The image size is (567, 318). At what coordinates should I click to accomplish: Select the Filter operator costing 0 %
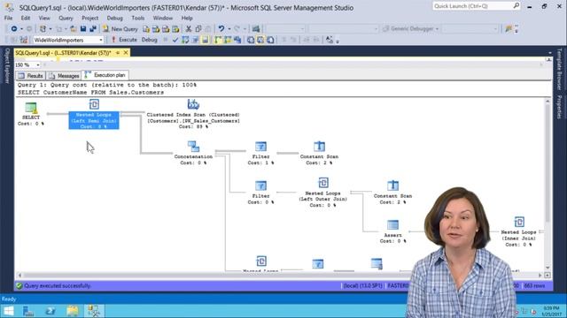260,193
